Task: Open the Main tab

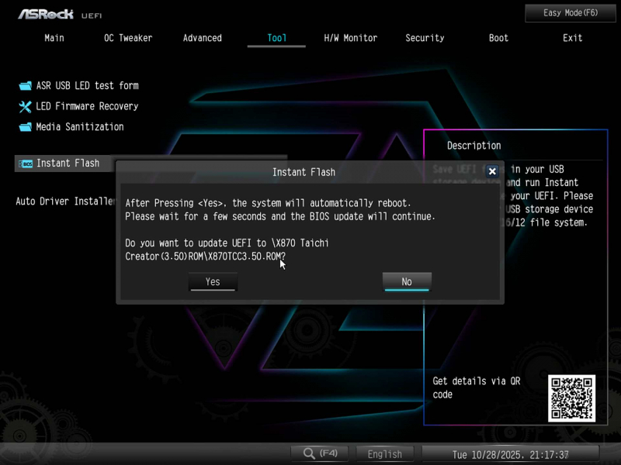Action: pyautogui.click(x=54, y=38)
